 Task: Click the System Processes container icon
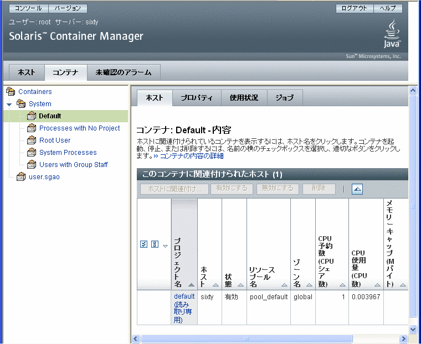point(32,152)
